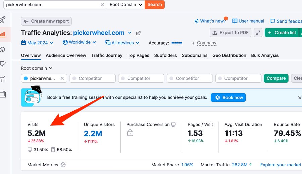Screen dimensions: 302x174
Task: Click the first Competitor input field
Action: pyautogui.click(x=93, y=78)
